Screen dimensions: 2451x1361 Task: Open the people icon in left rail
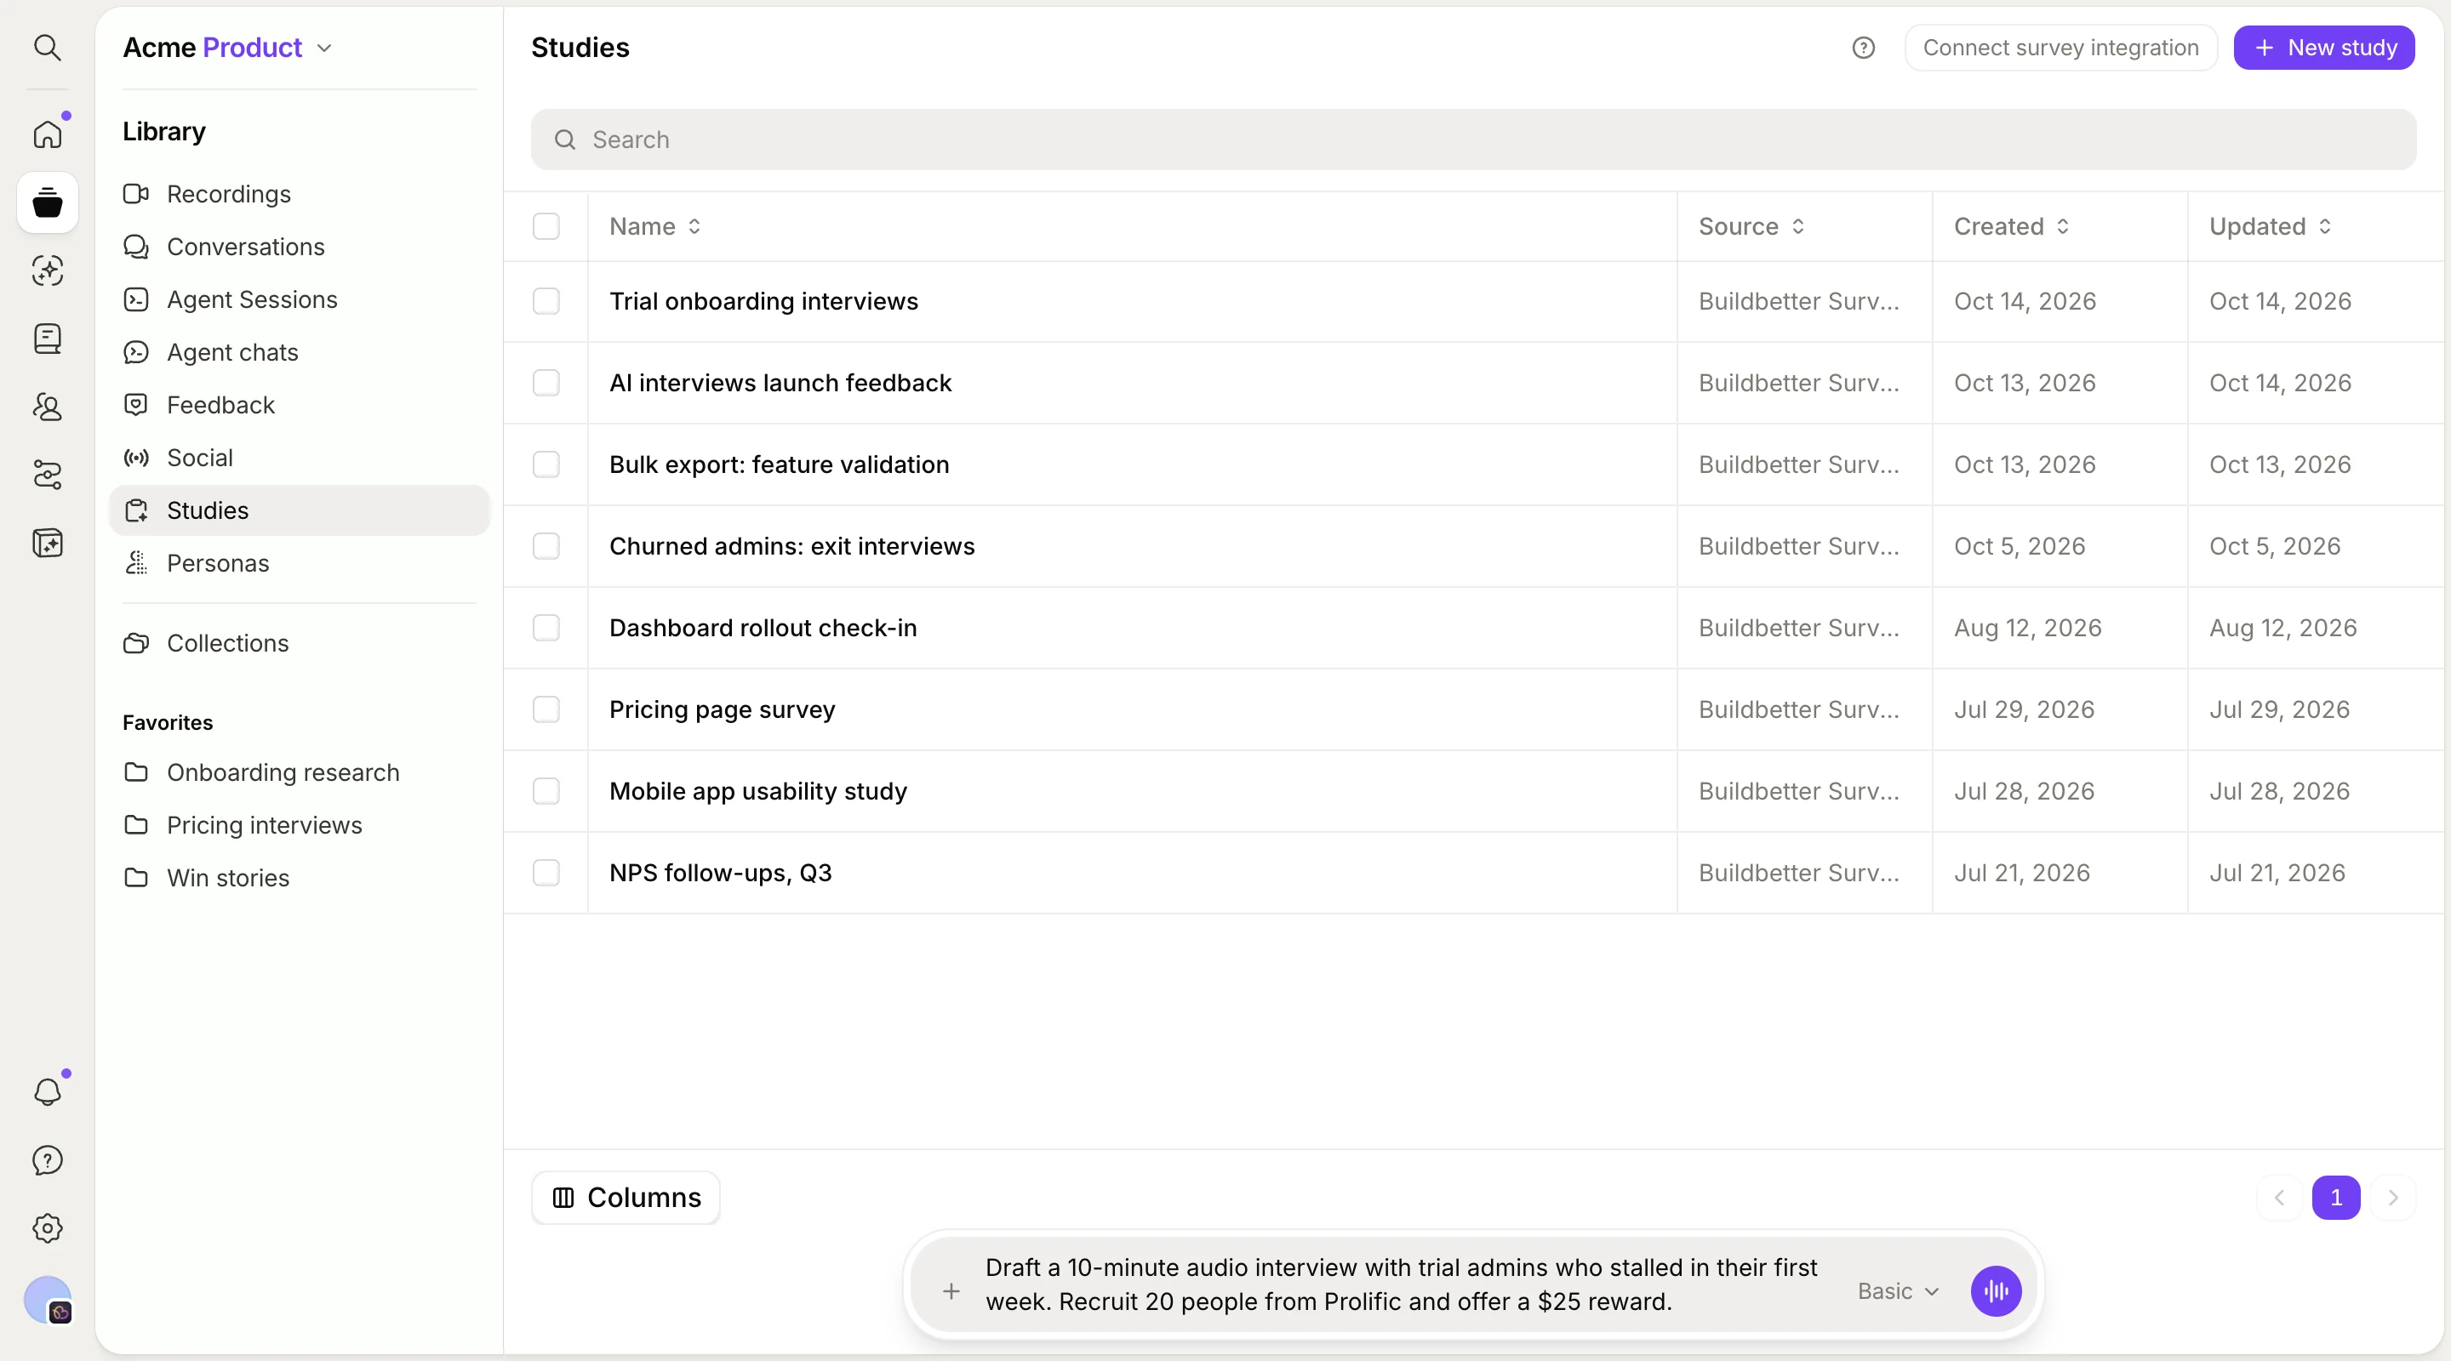[48, 407]
